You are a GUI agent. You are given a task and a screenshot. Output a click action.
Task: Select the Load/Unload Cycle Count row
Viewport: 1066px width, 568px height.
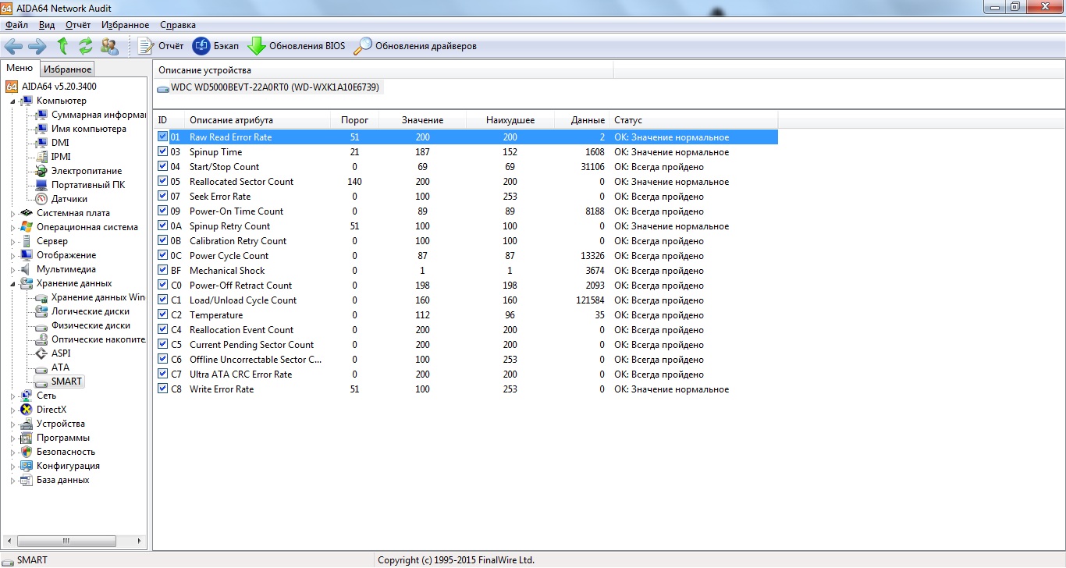click(466, 300)
